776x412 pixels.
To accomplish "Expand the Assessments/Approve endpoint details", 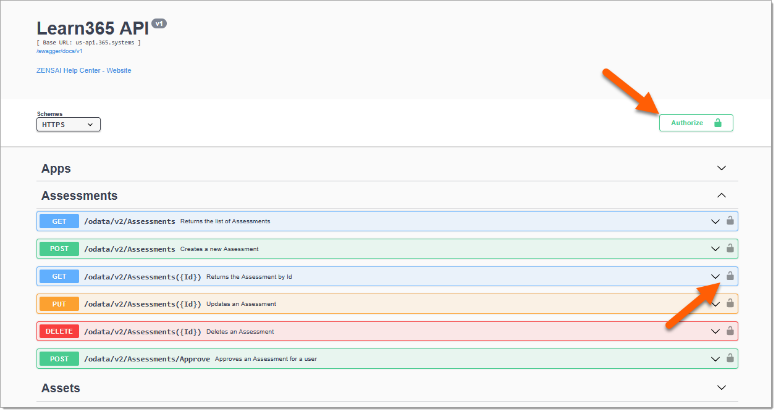I will 715,358.
